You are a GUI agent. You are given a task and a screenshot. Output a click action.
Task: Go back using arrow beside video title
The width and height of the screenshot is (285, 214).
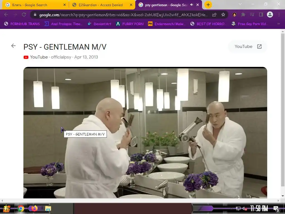pyautogui.click(x=13, y=46)
